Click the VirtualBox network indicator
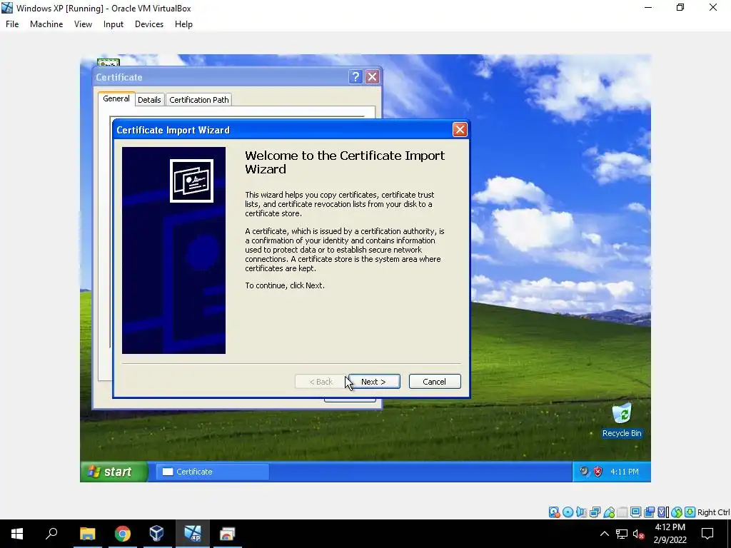731x548 pixels. (595, 512)
